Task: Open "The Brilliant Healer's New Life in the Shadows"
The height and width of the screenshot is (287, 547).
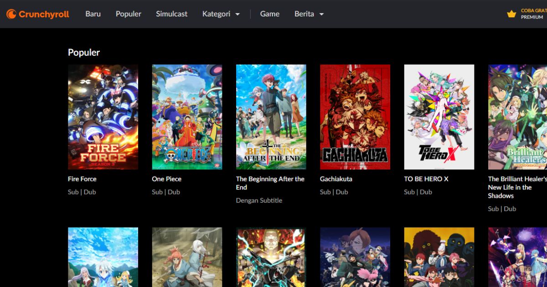Action: pyautogui.click(x=517, y=187)
